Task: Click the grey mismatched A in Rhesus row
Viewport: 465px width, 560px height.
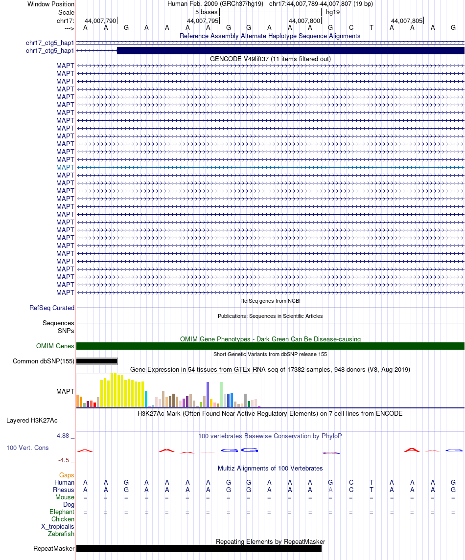Action: (x=330, y=490)
